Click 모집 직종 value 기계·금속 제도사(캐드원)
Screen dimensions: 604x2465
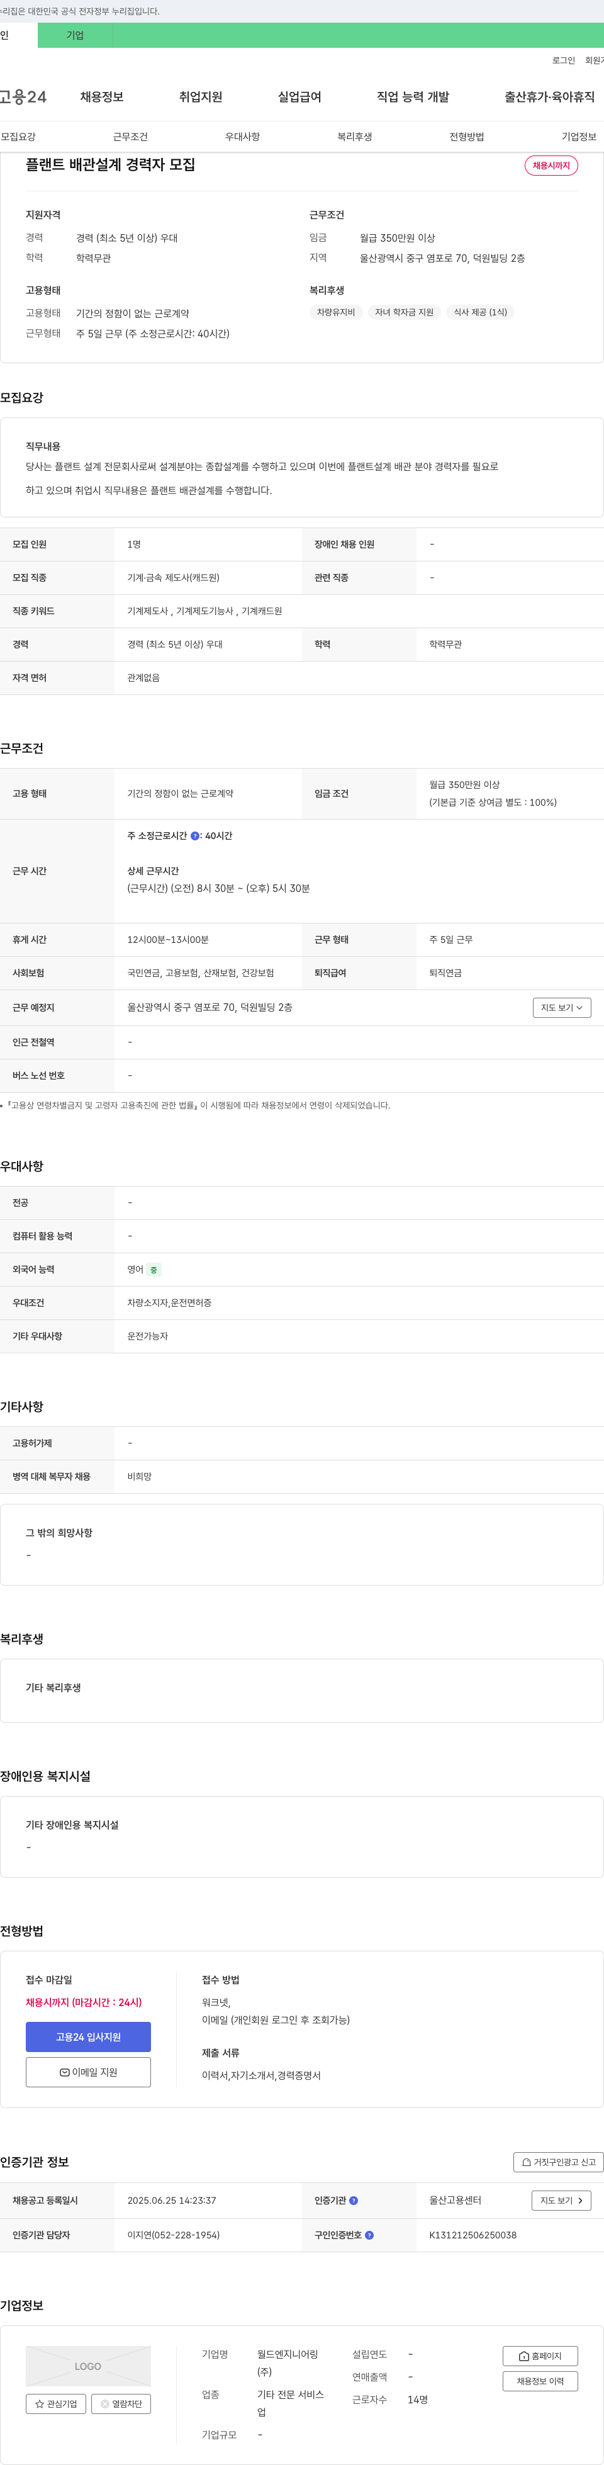(173, 578)
